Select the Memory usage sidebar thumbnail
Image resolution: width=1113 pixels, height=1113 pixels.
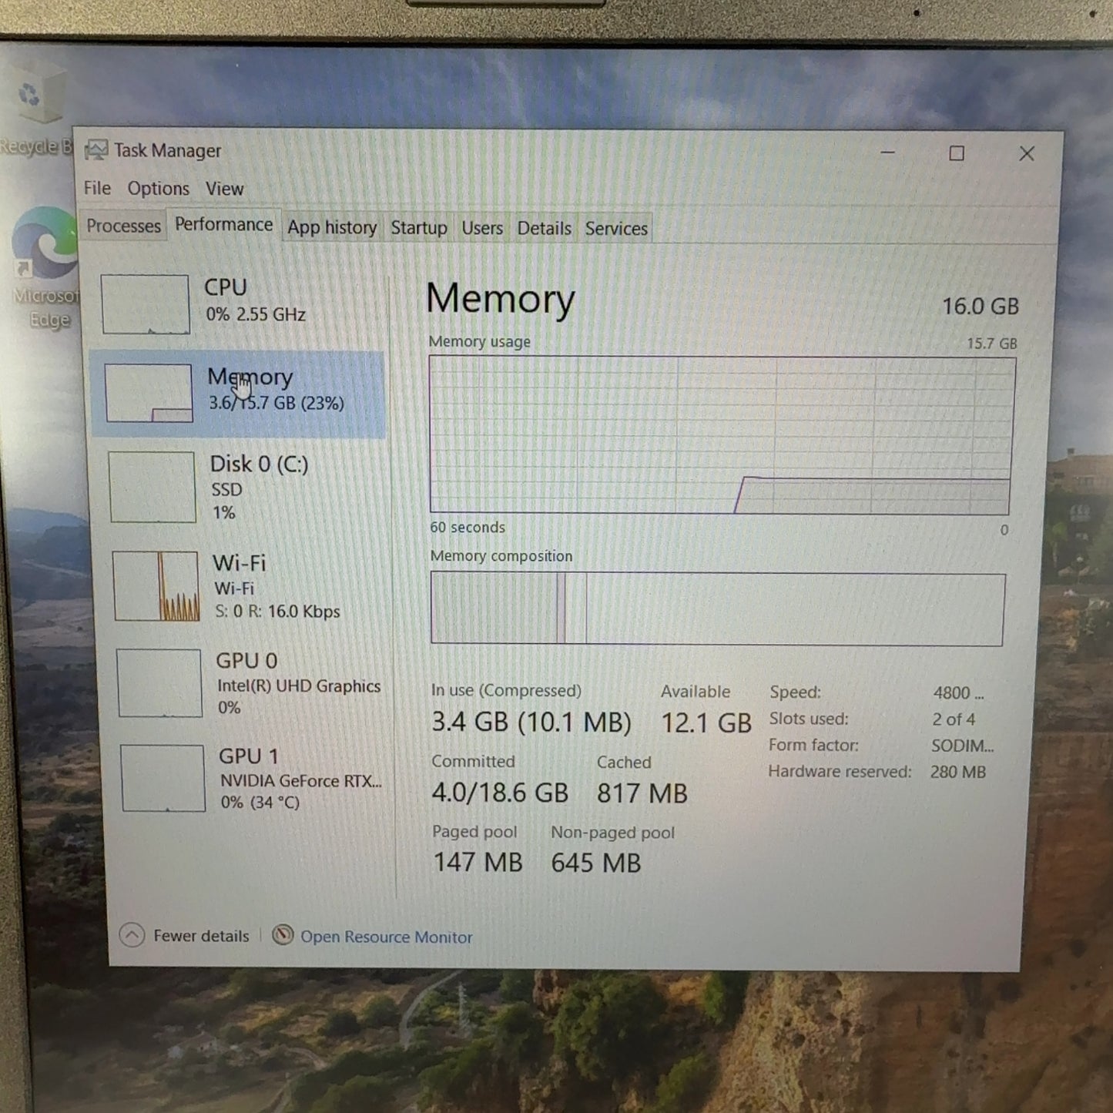[149, 393]
